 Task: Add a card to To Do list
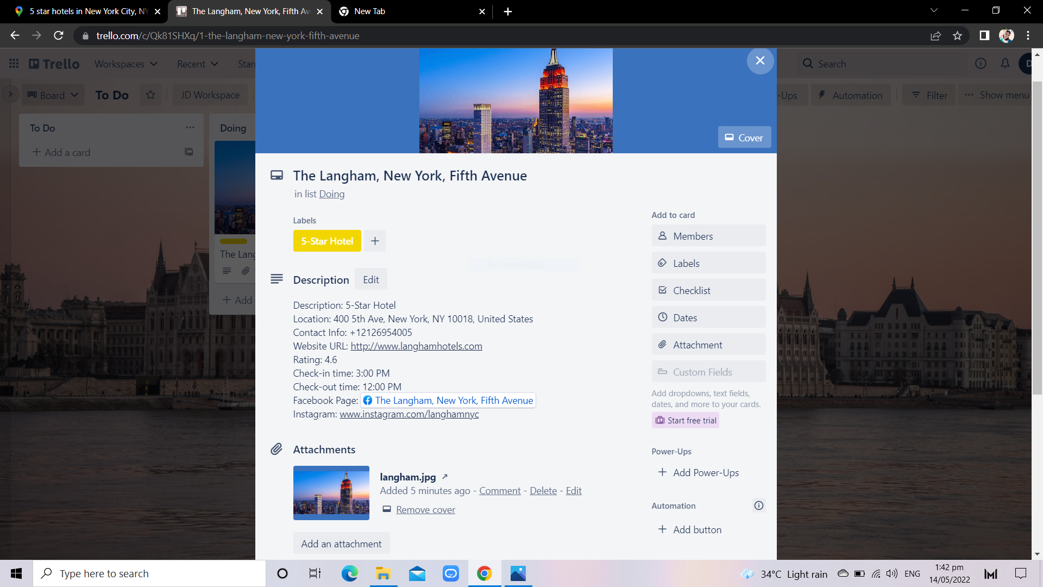tap(61, 152)
